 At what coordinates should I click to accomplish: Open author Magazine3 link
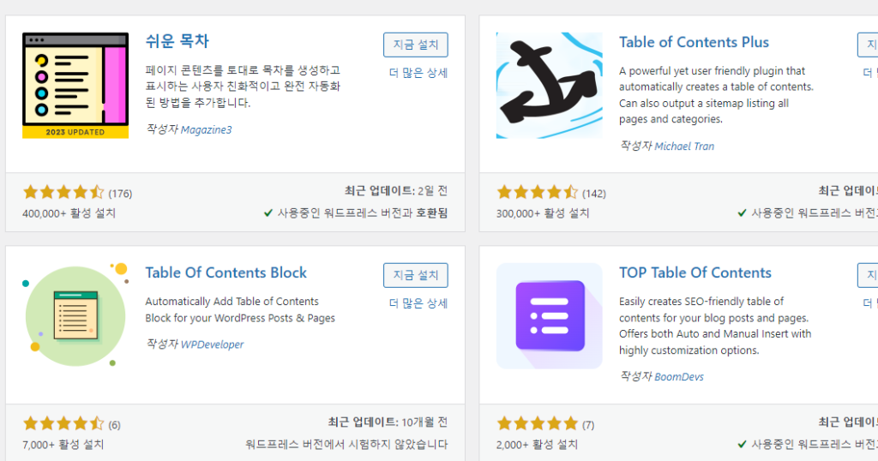(x=206, y=129)
